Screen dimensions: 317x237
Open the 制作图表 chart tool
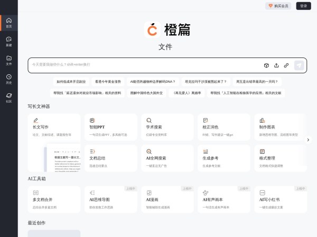[280, 126]
